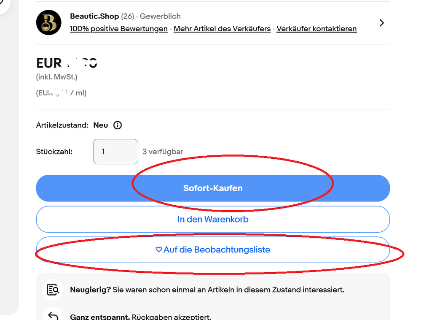Open Mehr Artikel des Verkäufers
Image resolution: width=421 pixels, height=320 pixels.
pyautogui.click(x=222, y=29)
